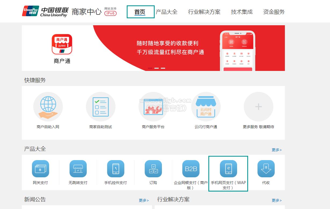330x209 pixels.
Task: Select the B2B 企业网银支付 icon
Action: (191, 169)
